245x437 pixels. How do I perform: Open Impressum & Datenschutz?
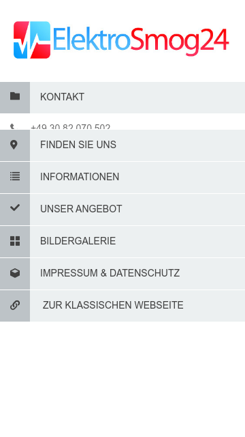[x=122, y=274]
